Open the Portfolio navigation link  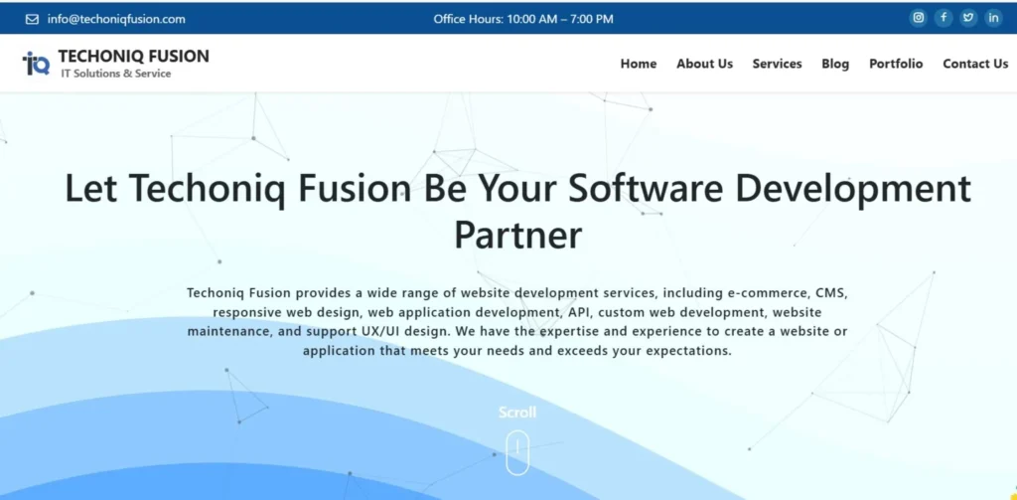896,64
